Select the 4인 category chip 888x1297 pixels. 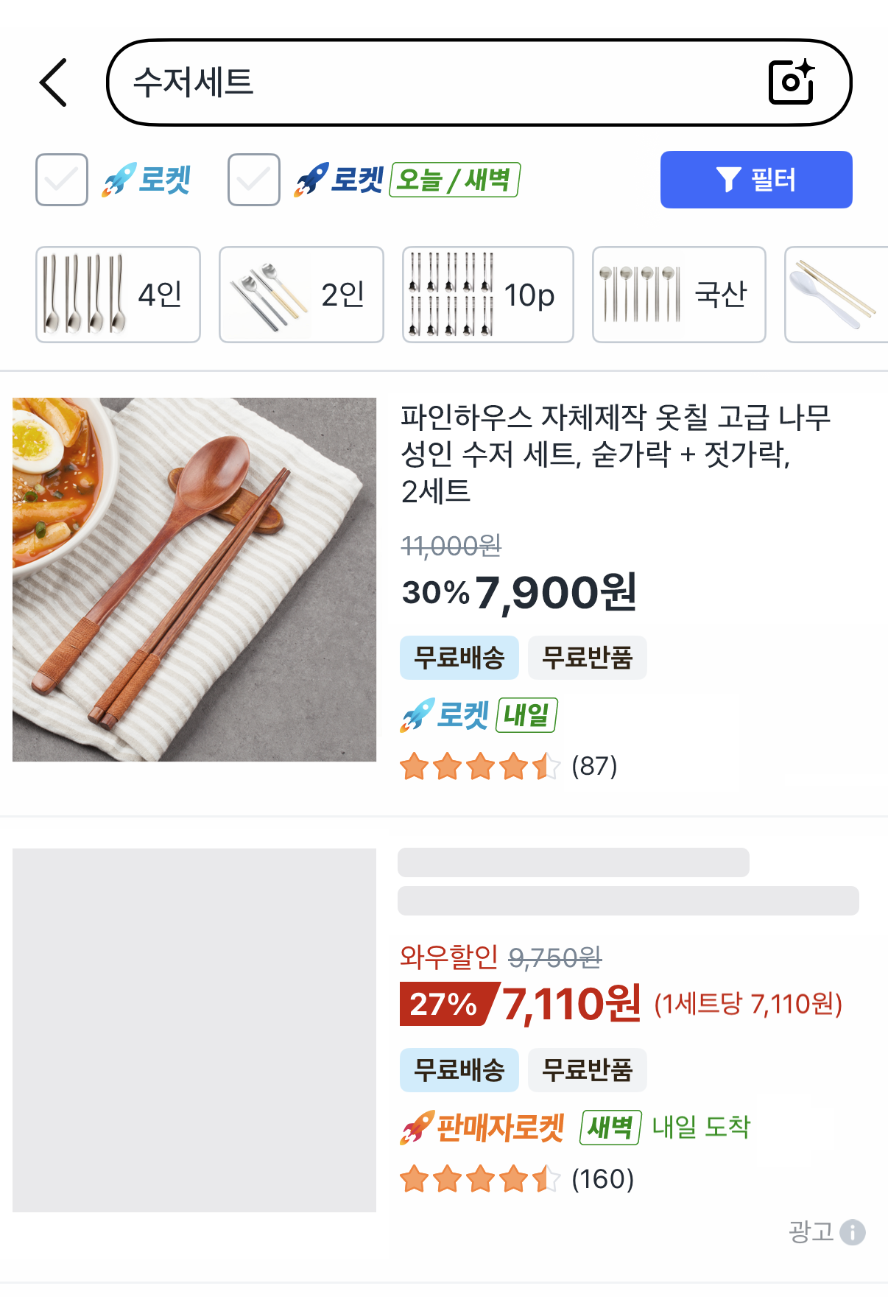118,295
